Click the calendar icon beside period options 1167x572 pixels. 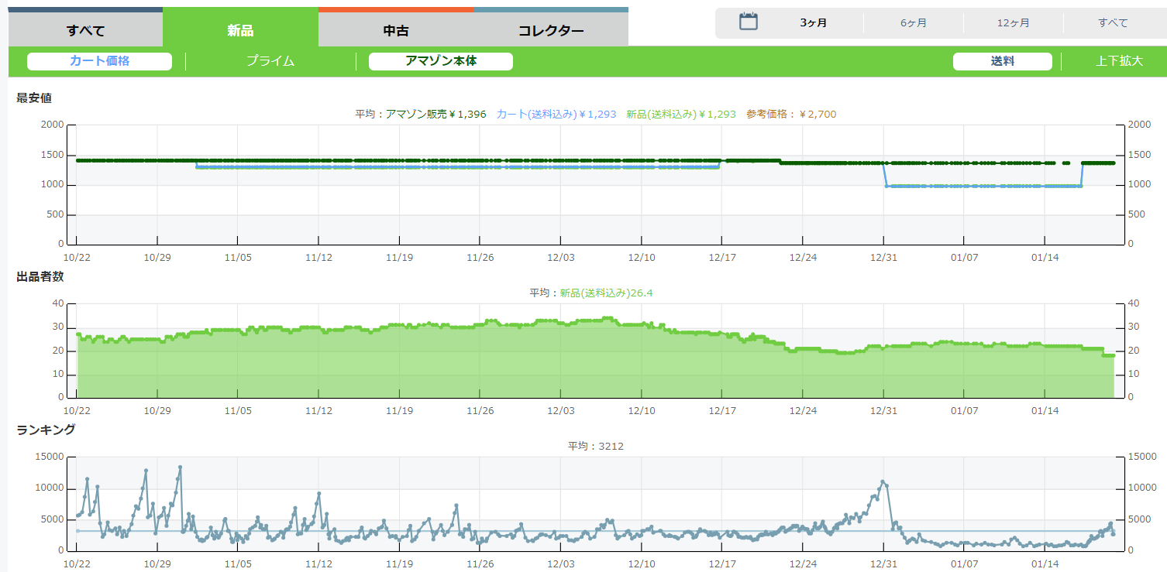tap(748, 22)
